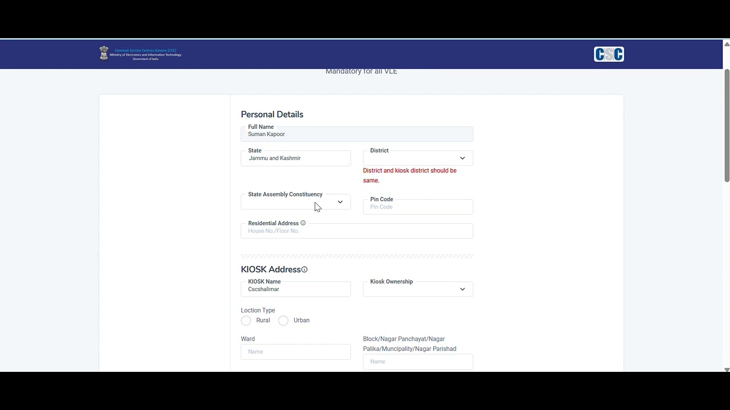Click the Block/Nagar Panchayat name input
This screenshot has width=730, height=410.
click(x=418, y=362)
